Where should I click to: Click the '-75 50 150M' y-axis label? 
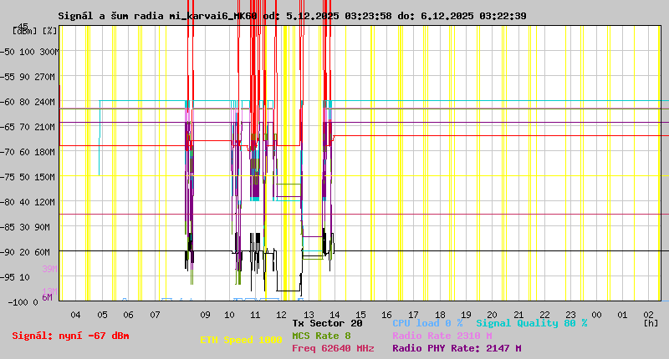[28, 177]
